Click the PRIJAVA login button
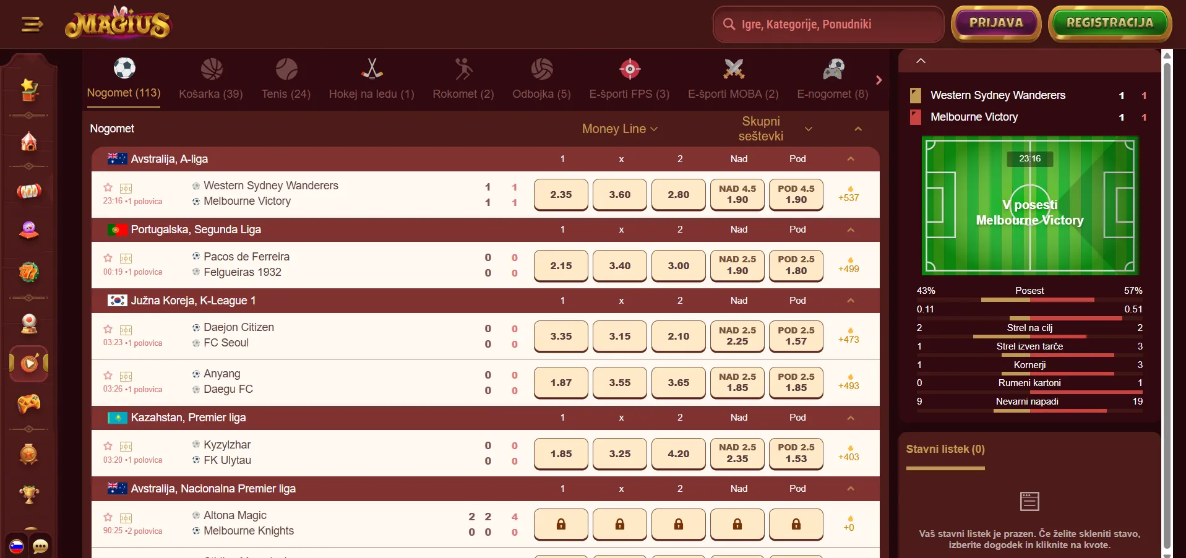The height and width of the screenshot is (558, 1186). [x=996, y=24]
